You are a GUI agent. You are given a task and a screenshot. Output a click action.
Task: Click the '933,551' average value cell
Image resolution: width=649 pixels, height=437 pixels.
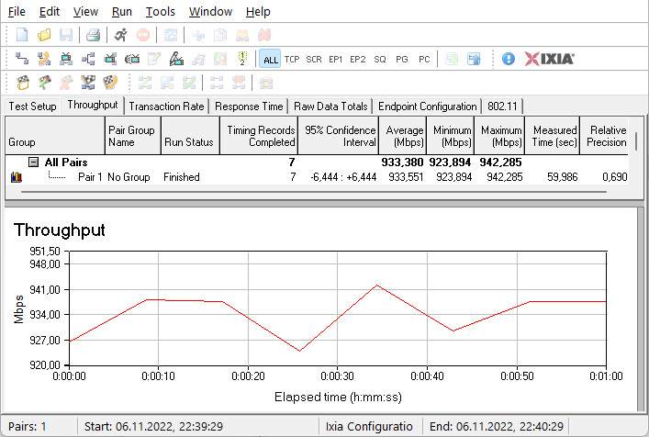pos(406,177)
